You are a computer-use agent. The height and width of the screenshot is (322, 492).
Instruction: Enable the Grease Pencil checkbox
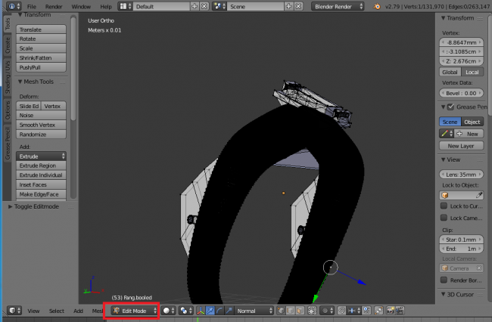[450, 107]
